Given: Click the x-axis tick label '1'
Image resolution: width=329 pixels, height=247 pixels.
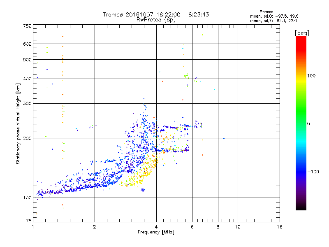Looking at the screenshot, I should 33,227.
